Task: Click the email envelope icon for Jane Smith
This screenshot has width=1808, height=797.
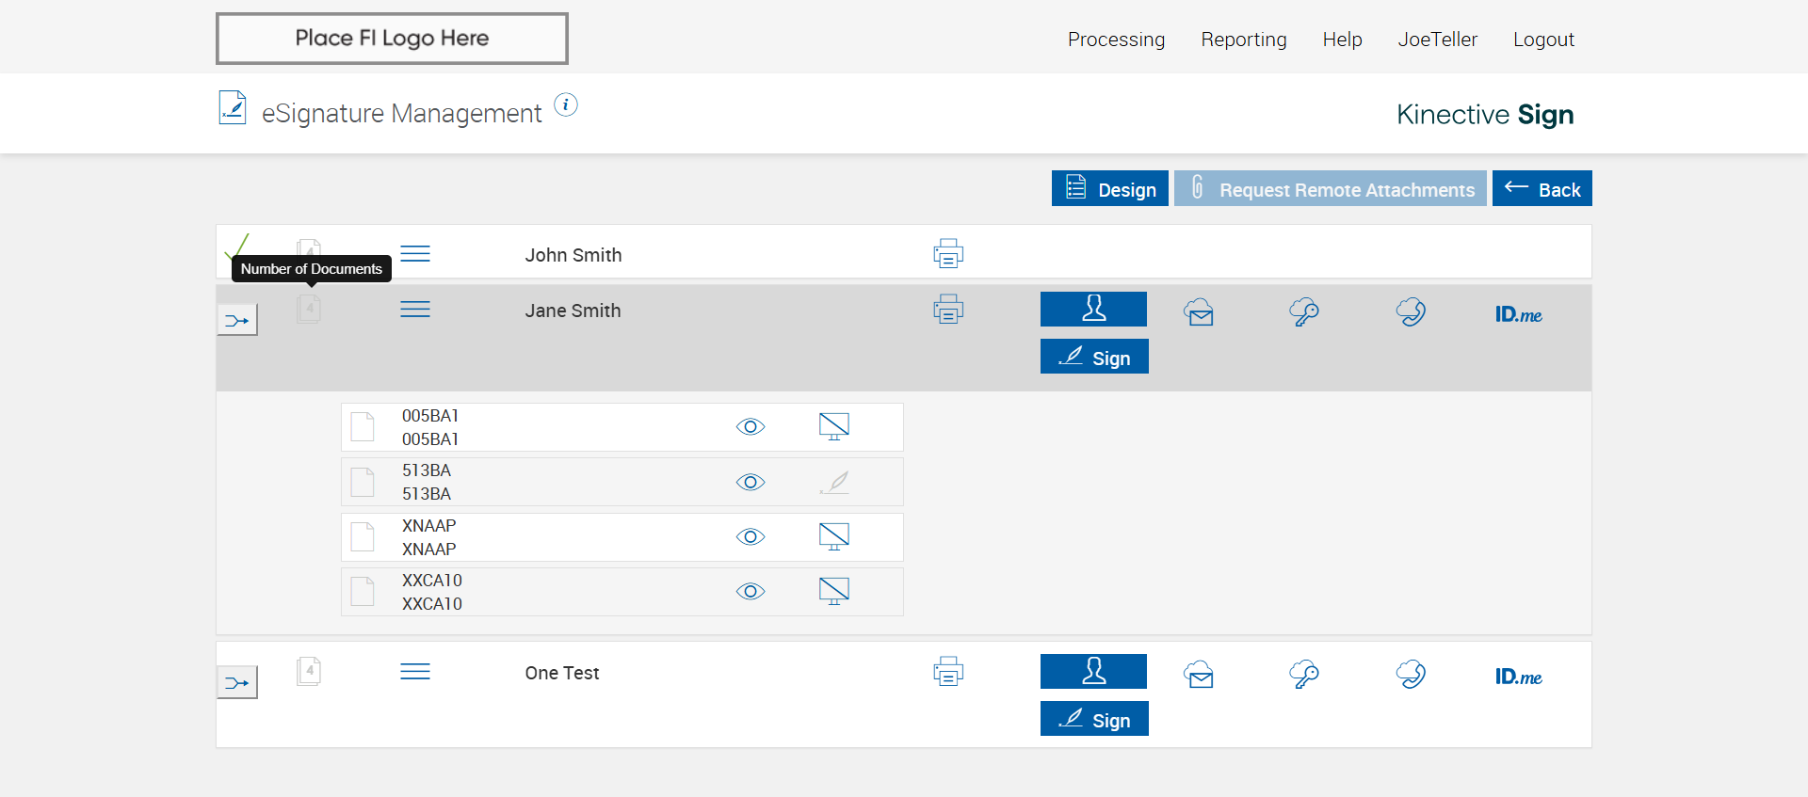Action: coord(1199,312)
